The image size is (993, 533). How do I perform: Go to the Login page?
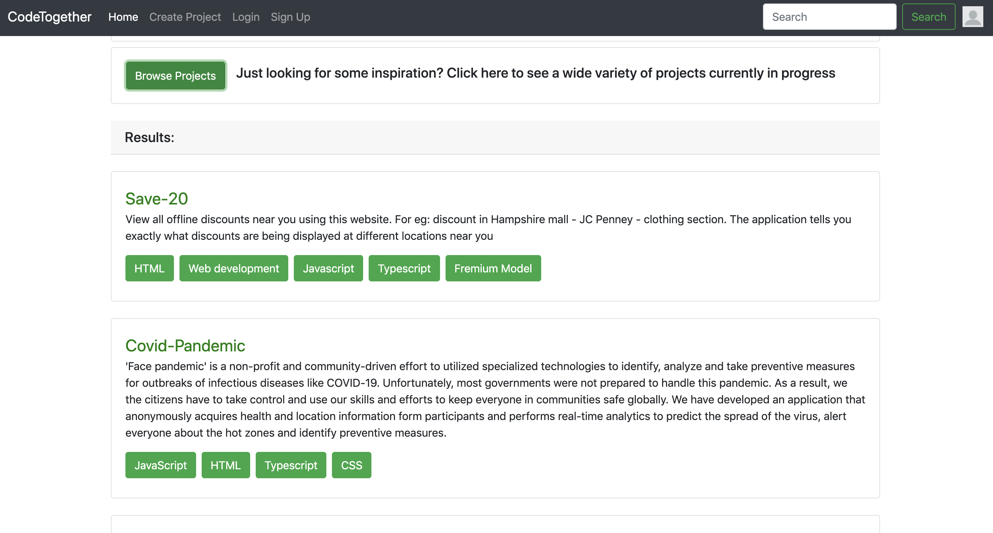246,17
